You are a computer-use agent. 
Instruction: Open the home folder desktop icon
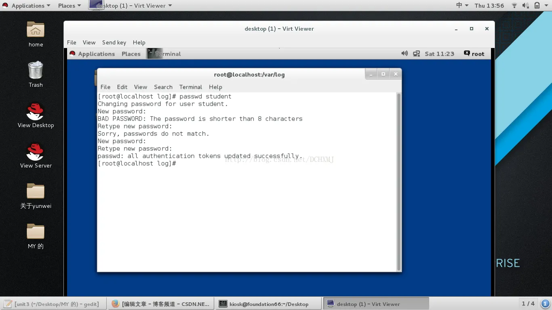coord(36,29)
